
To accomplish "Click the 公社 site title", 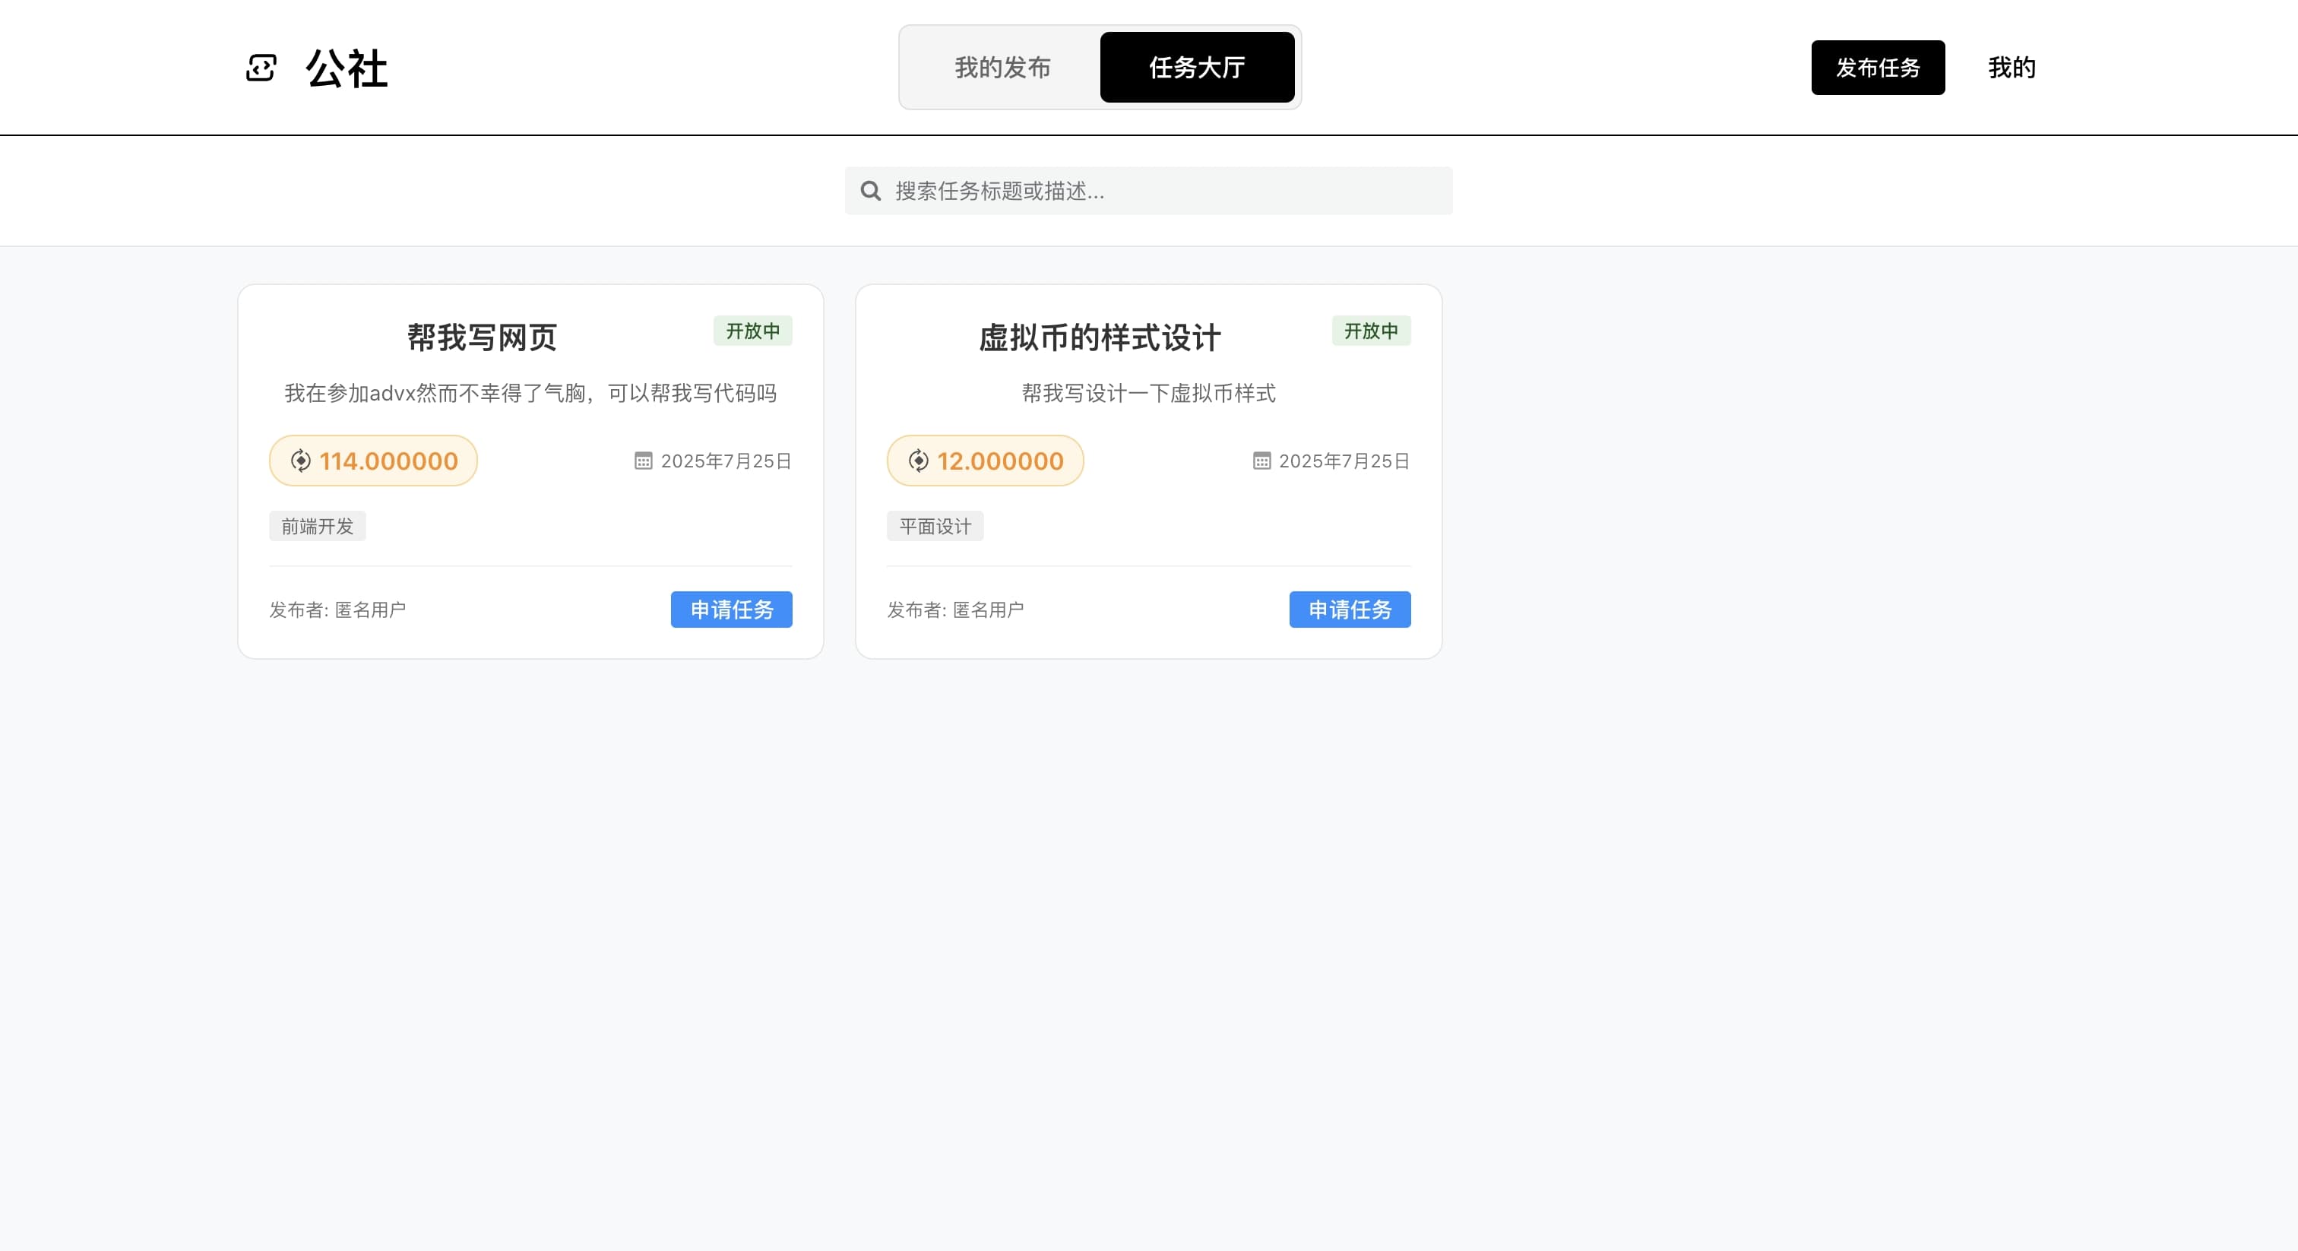I will point(346,68).
